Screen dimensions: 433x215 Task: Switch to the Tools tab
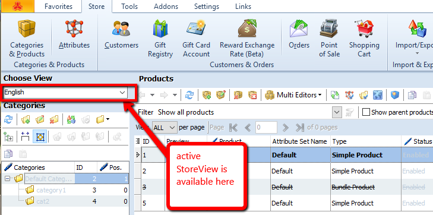(x=129, y=7)
